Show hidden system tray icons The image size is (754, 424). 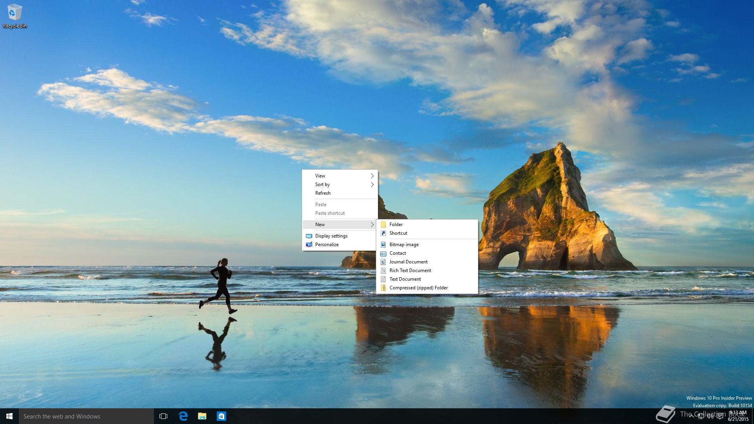coord(691,416)
